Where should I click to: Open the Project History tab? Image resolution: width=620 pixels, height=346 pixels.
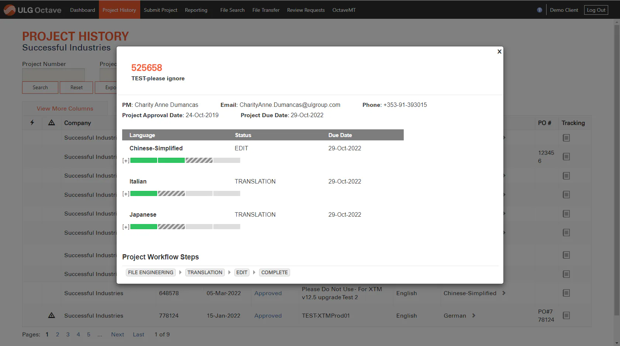[x=119, y=10]
